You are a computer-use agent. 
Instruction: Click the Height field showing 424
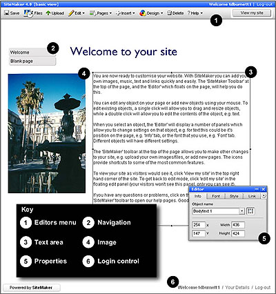238,233
